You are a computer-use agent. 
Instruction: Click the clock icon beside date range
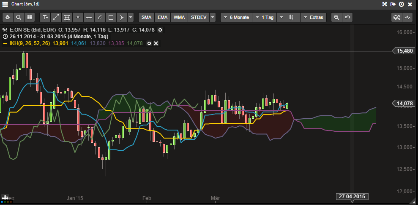coord(5,37)
